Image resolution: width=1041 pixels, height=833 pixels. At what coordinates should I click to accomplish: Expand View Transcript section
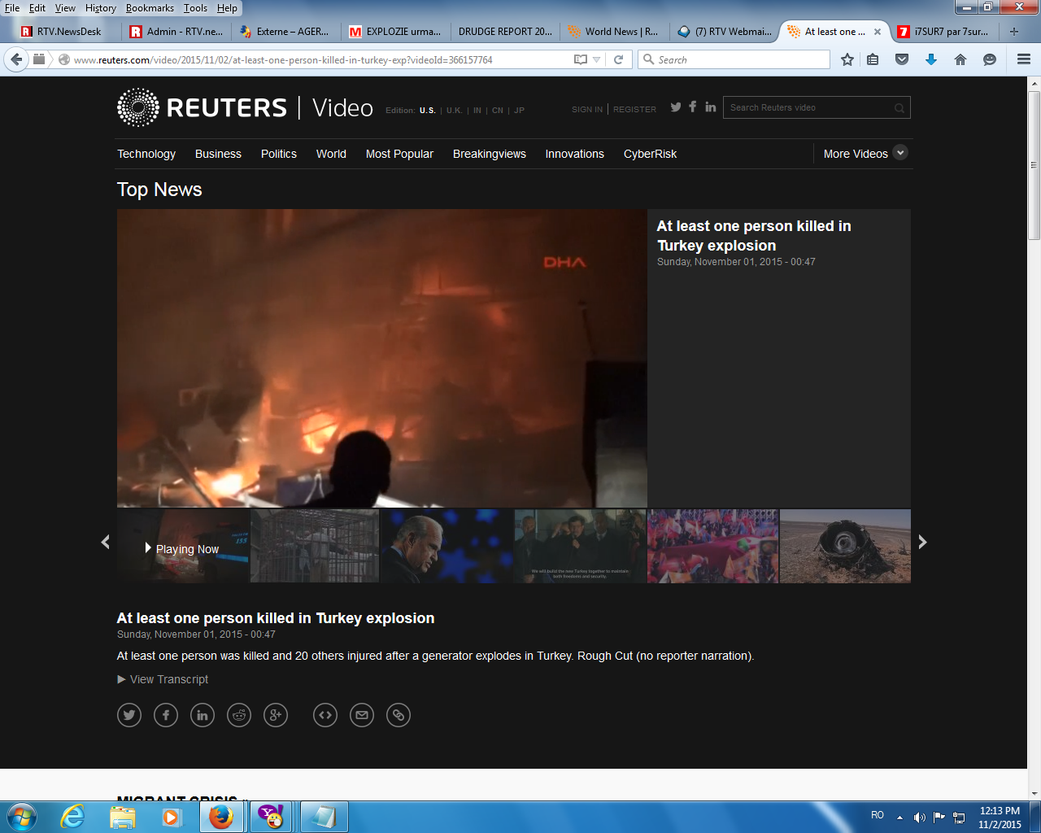pos(163,679)
